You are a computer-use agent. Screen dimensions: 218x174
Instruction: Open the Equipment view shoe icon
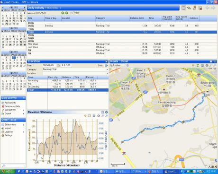[x=189, y=8]
